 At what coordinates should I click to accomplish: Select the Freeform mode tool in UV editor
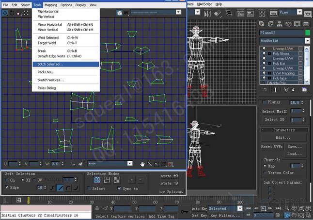(26, 13)
